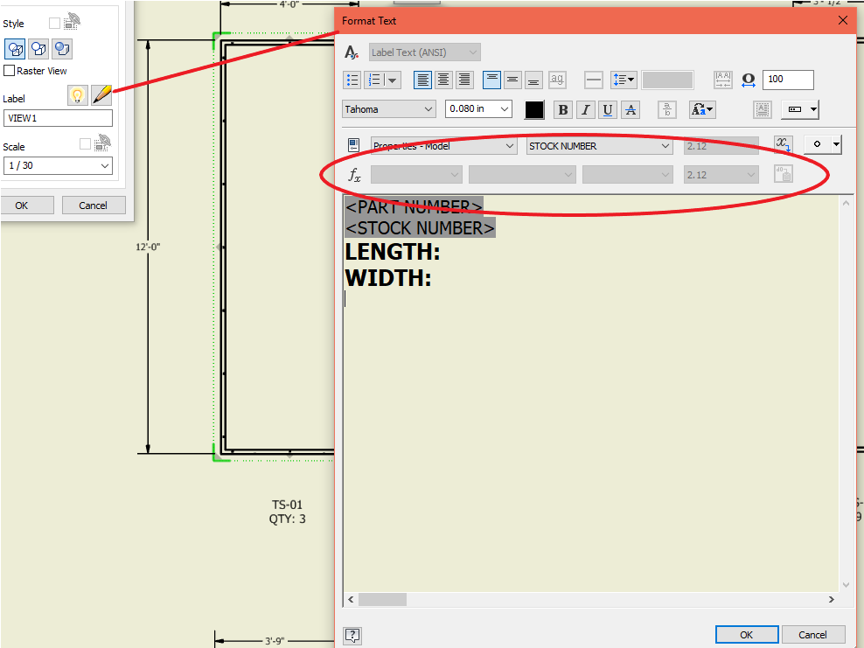The width and height of the screenshot is (864, 648).
Task: Open the STOCK NUMBER parameter dropdown
Action: (599, 146)
